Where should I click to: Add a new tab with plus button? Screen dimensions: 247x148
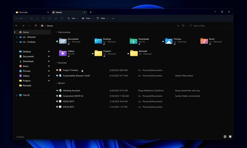pyautogui.click(x=91, y=12)
